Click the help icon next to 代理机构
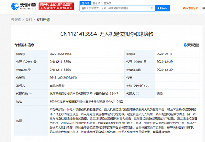This screenshot has width=205, height=142. 30,94
